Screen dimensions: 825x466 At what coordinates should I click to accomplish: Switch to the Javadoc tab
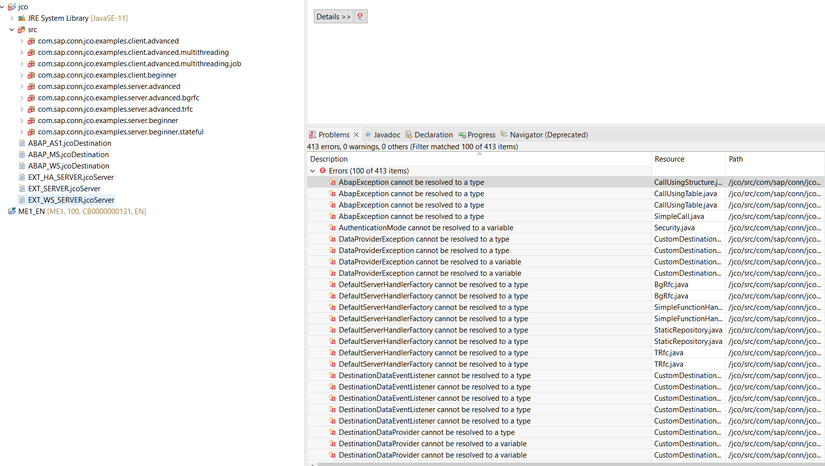(387, 134)
